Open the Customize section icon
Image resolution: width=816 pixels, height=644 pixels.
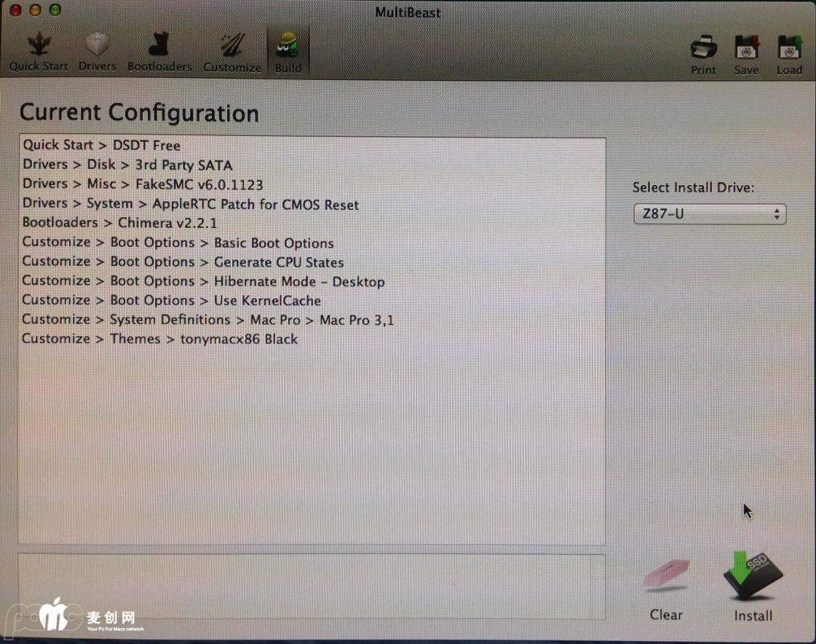pos(232,47)
